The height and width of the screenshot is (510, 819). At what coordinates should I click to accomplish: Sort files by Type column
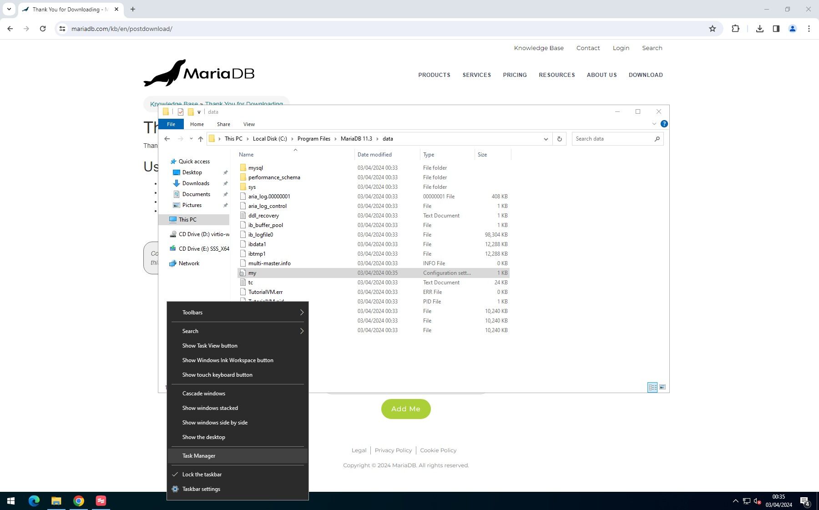click(448, 155)
